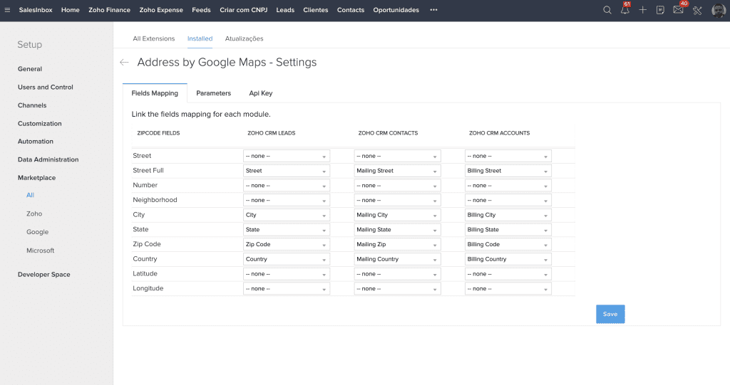Click the back arrow beside Address by Google Maps
Screen dimensions: 730x385
tap(124, 63)
